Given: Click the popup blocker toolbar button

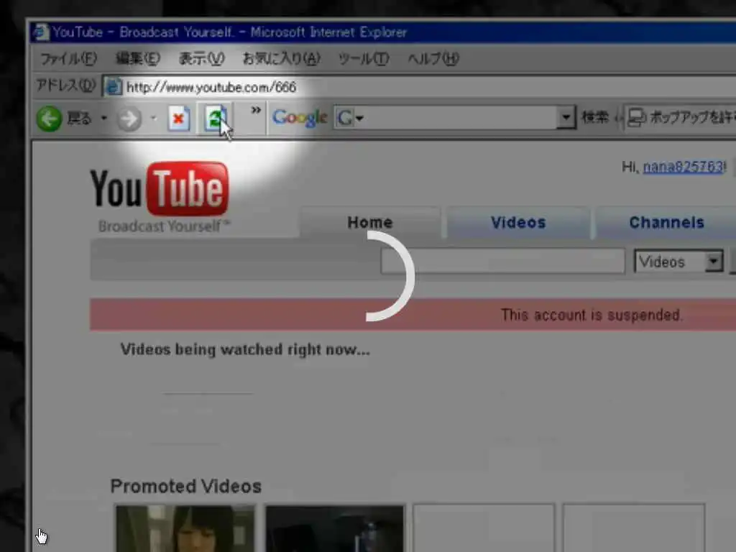Looking at the screenshot, I should (x=681, y=117).
